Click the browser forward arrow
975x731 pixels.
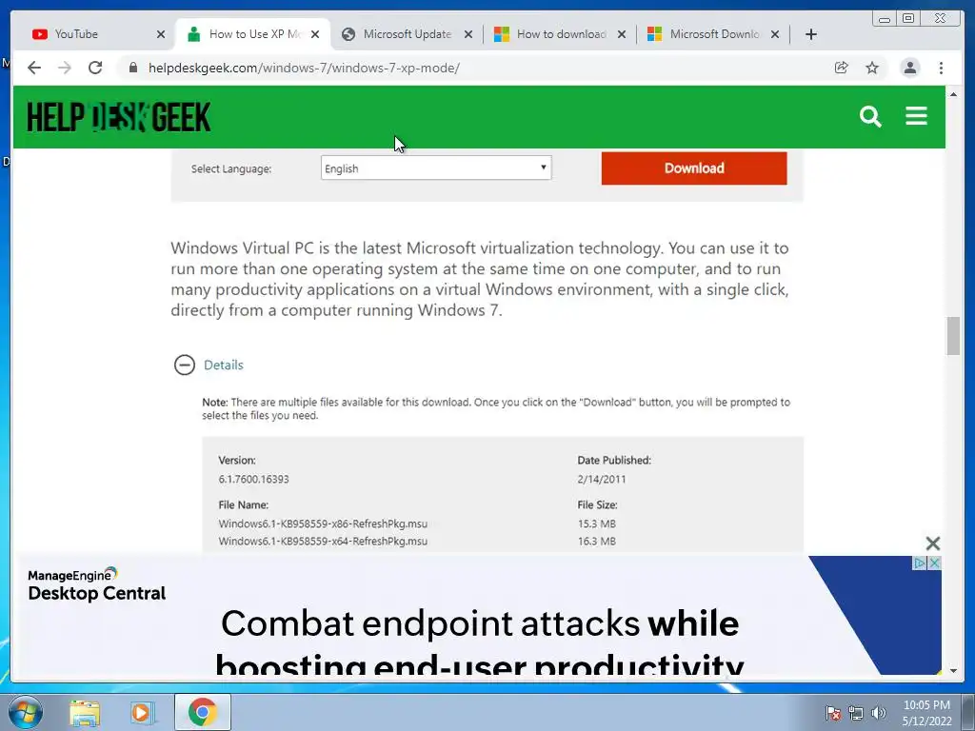65,68
